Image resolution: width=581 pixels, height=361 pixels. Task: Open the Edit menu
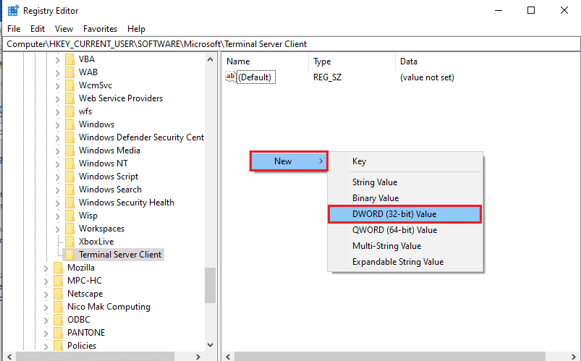tap(38, 29)
